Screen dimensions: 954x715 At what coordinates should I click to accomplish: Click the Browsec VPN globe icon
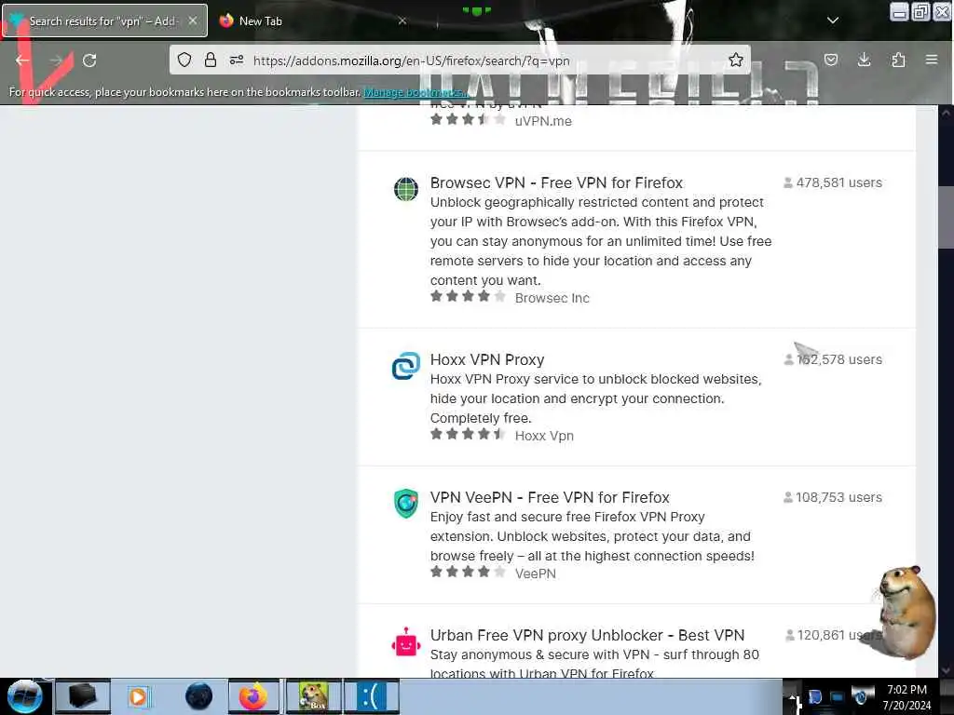point(406,188)
